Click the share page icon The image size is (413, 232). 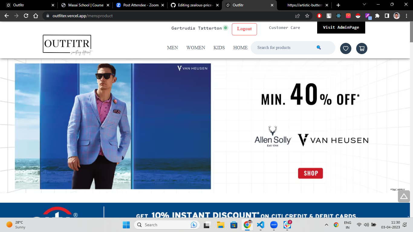tap(298, 16)
